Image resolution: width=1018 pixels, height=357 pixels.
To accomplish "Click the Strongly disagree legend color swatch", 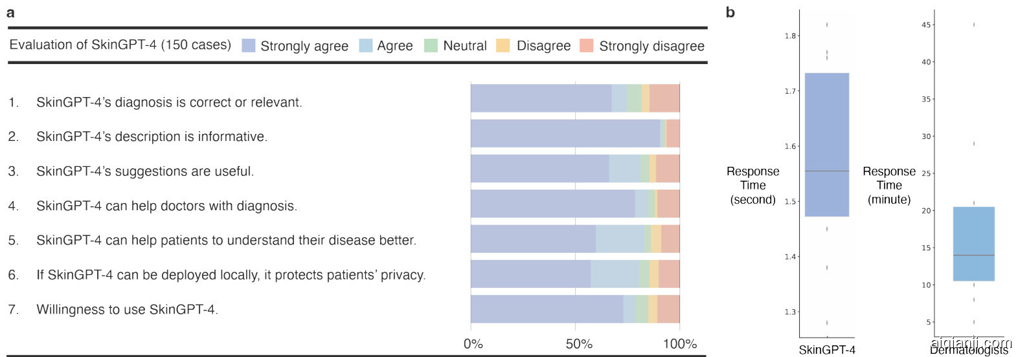I will (x=586, y=45).
